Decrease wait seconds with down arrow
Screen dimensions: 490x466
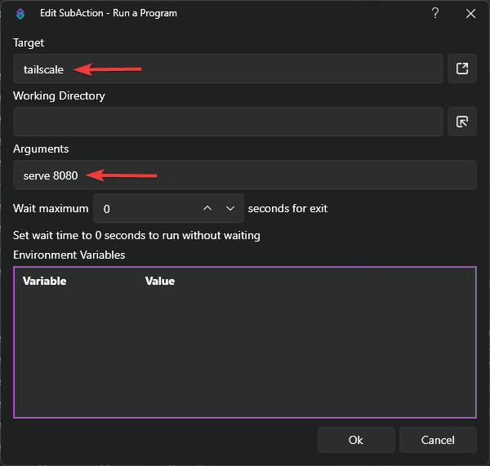[230, 208]
